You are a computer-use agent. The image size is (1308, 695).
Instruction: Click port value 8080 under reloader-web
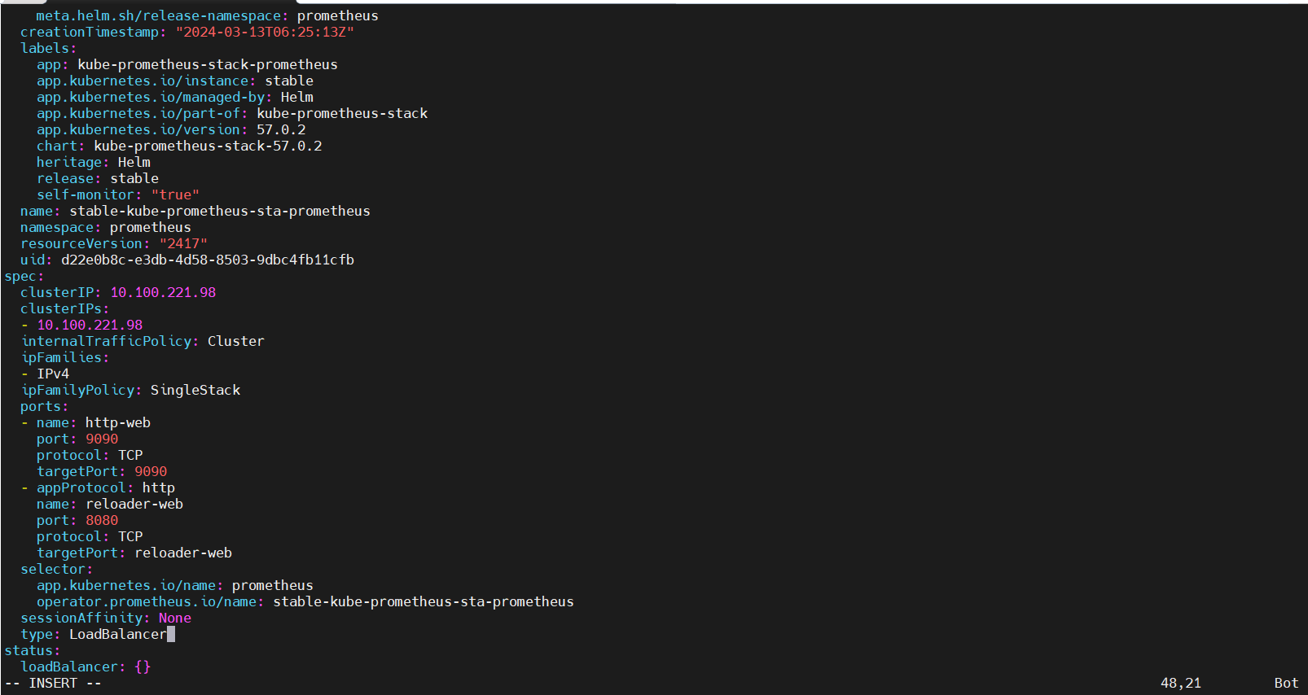(102, 520)
